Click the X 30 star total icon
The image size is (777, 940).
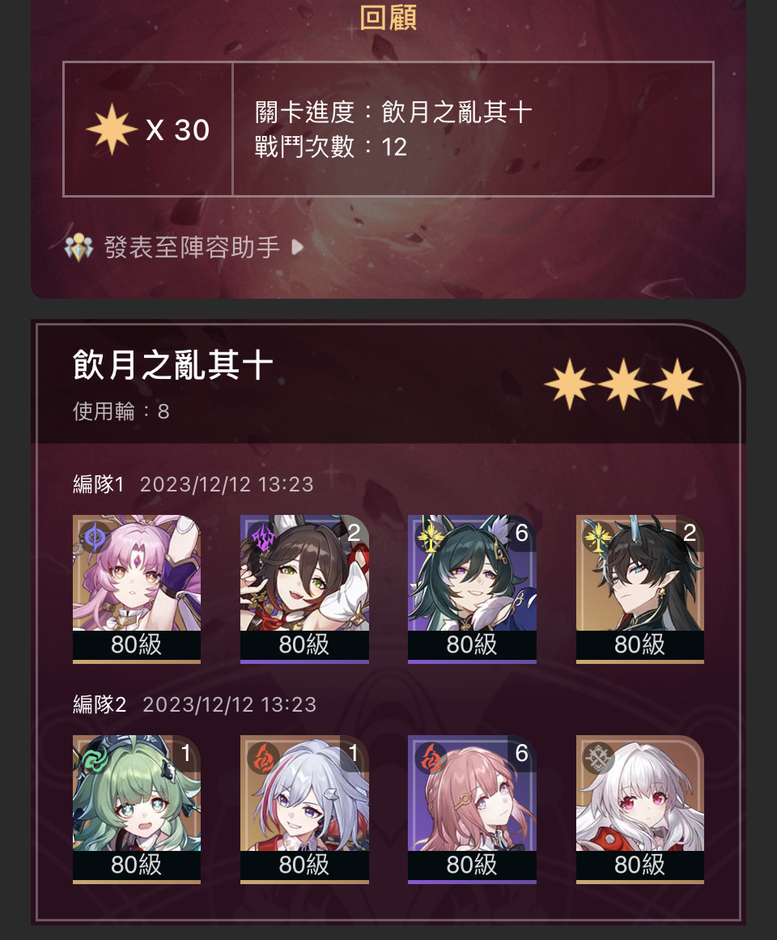(112, 129)
